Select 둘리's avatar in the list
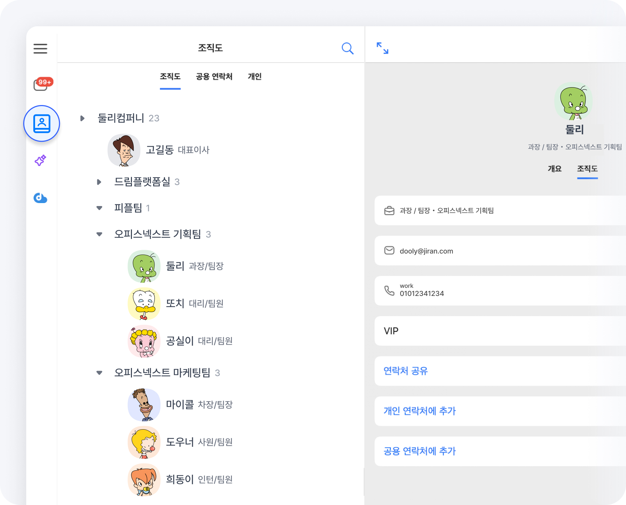Viewport: 626px width, 505px height. (144, 266)
